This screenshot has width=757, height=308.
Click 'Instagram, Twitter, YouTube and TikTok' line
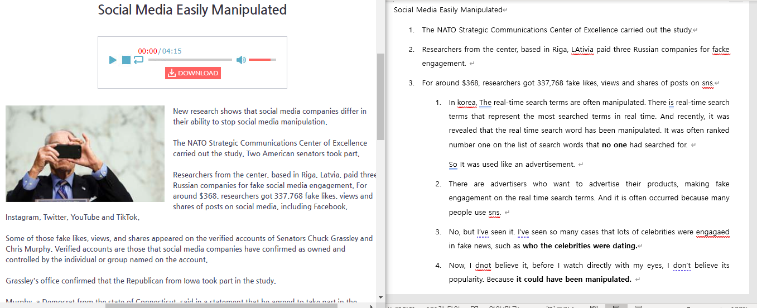point(73,217)
